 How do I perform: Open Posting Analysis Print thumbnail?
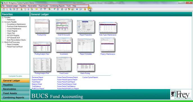(42, 65)
